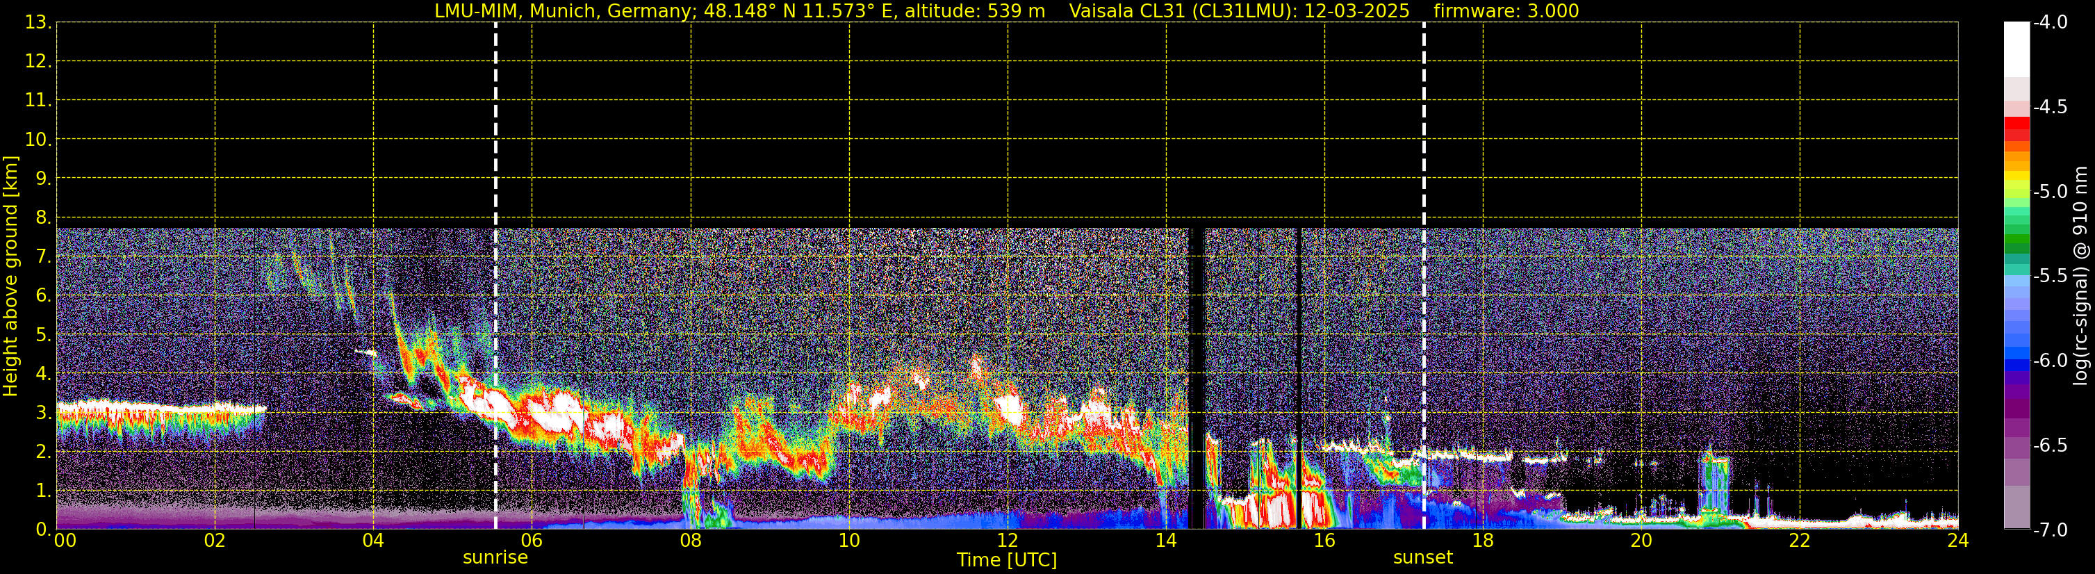This screenshot has width=2095, height=574.
Task: Click the '-7.0' colorbar tick label
Action: pos(2049,530)
